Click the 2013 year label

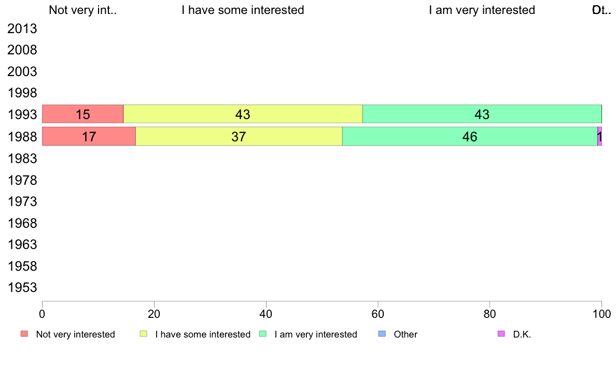[22, 28]
